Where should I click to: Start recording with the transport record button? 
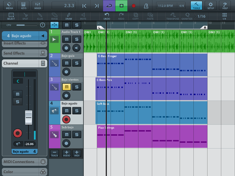click(x=133, y=6)
